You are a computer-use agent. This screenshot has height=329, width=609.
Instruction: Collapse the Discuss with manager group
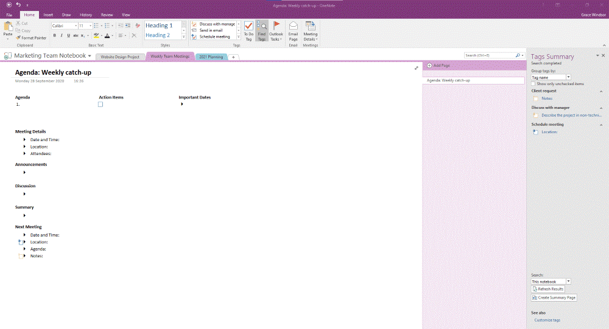click(x=601, y=108)
